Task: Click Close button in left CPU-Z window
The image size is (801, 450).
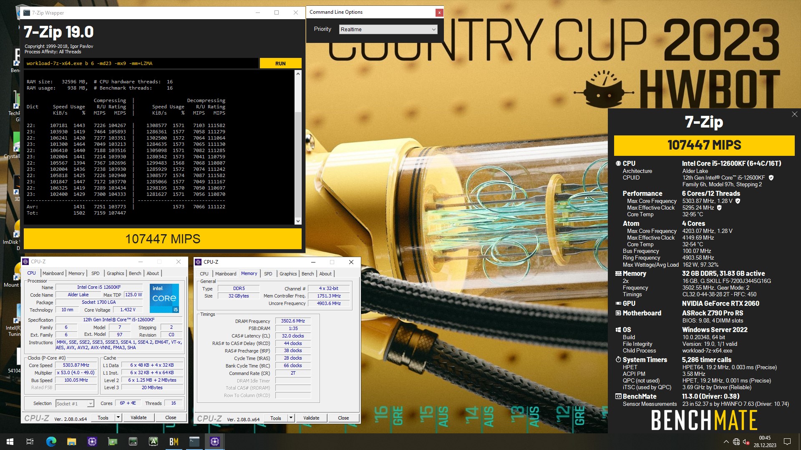Action: click(x=171, y=417)
